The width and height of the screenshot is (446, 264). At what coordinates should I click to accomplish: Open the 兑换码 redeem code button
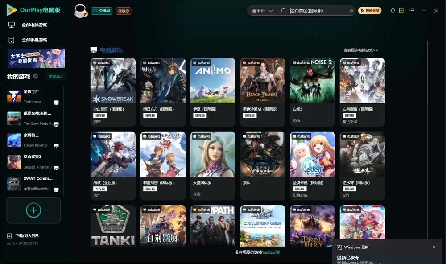[x=102, y=11]
